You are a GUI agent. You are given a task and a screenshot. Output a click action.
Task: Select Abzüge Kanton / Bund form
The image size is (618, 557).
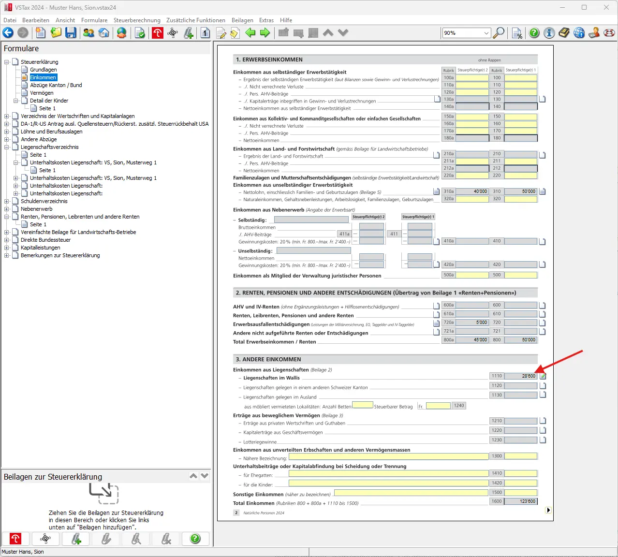click(56, 85)
